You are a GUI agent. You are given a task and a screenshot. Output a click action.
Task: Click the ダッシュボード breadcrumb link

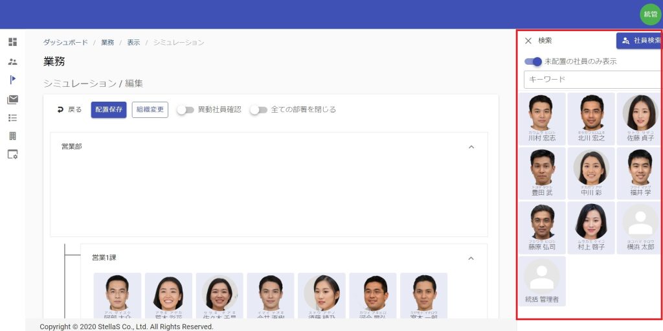[65, 42]
